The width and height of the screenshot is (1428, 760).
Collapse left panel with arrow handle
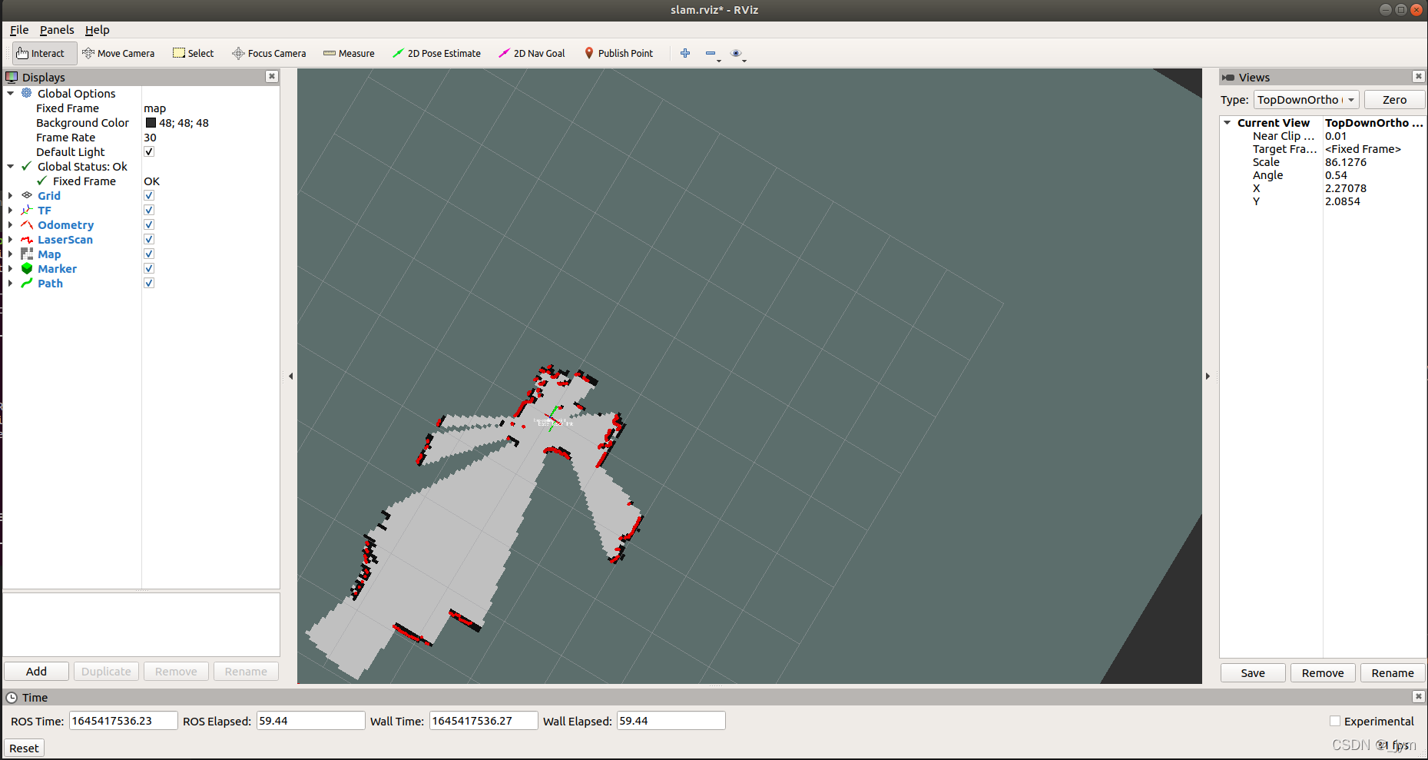(x=290, y=376)
